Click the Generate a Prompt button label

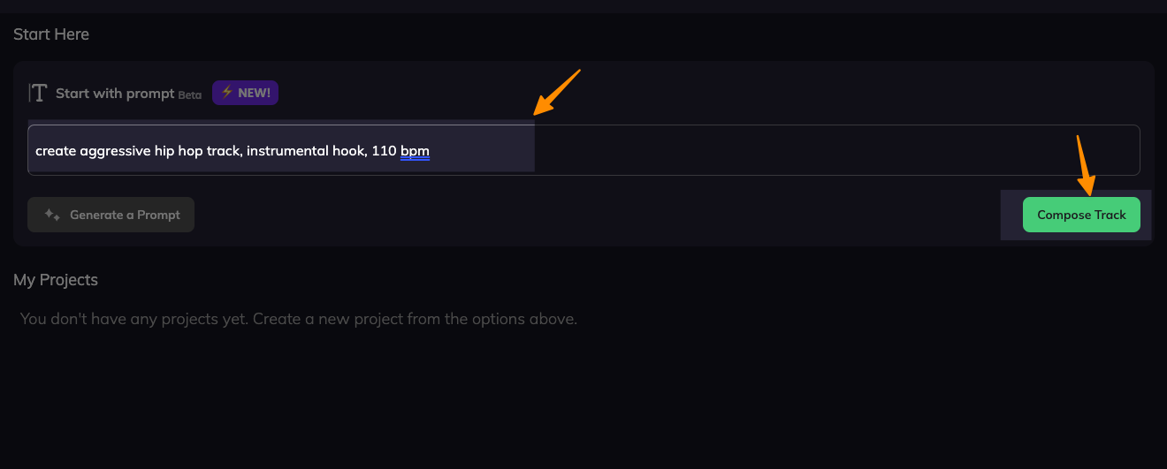(x=125, y=215)
